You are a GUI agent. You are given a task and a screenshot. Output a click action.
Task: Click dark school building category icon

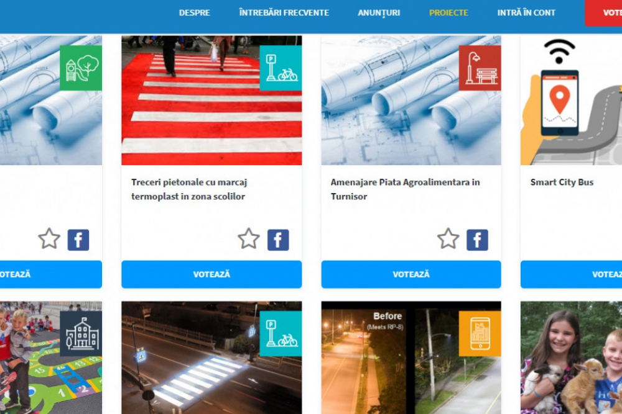[x=81, y=334]
